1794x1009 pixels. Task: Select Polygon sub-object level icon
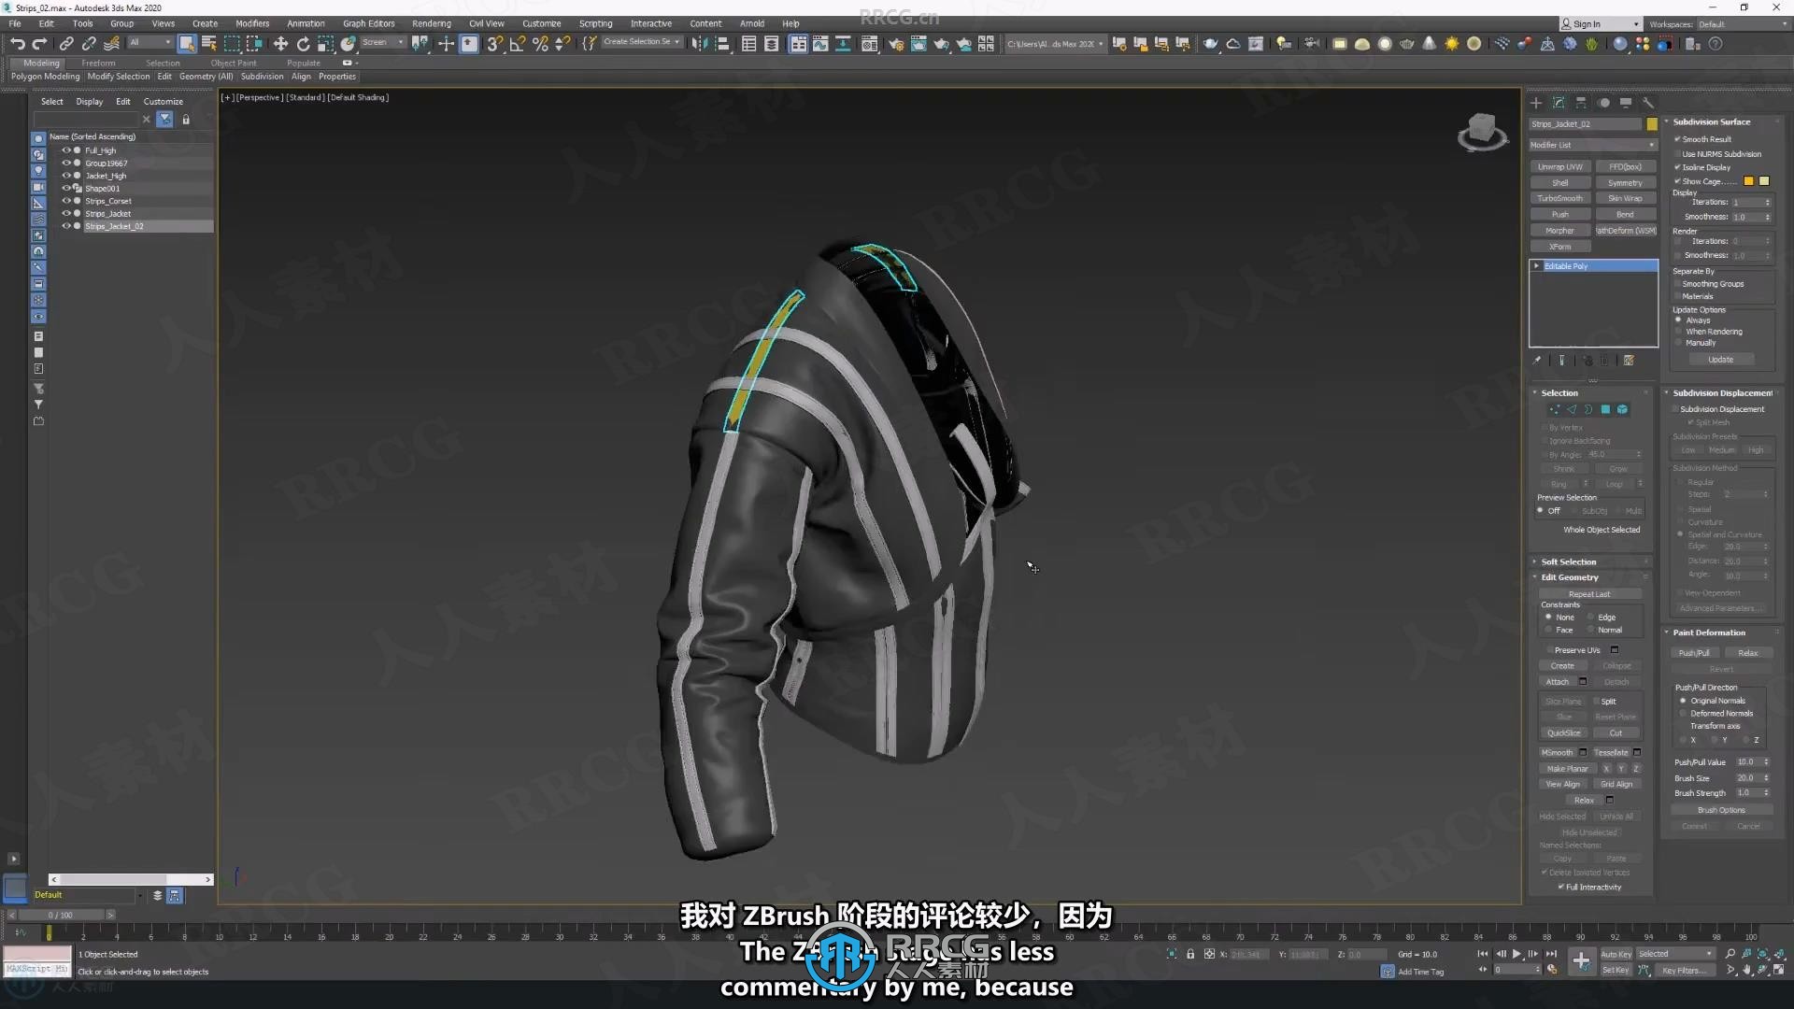pos(1605,409)
